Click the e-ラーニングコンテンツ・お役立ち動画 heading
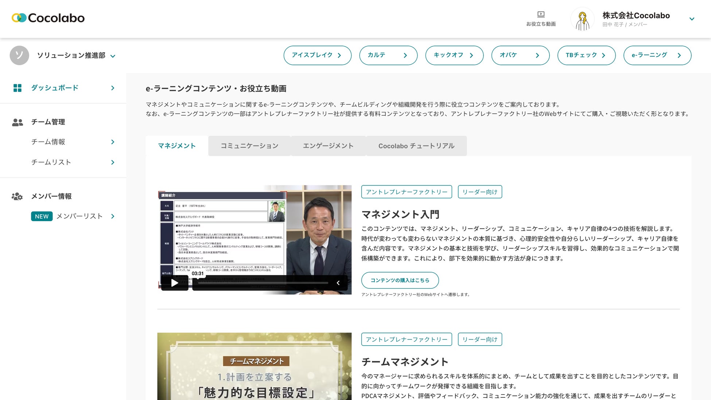 pyautogui.click(x=216, y=89)
